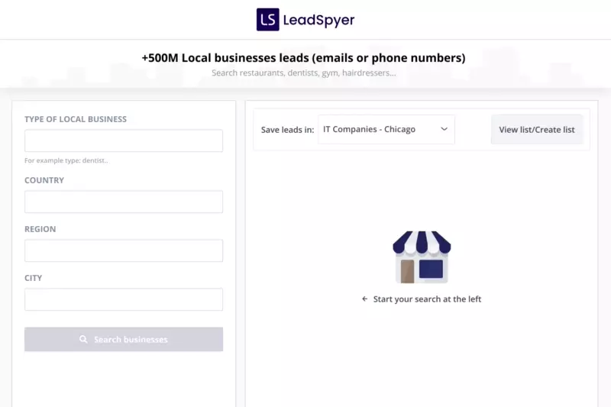Click the Country input field
The height and width of the screenshot is (407, 611).
coord(124,202)
